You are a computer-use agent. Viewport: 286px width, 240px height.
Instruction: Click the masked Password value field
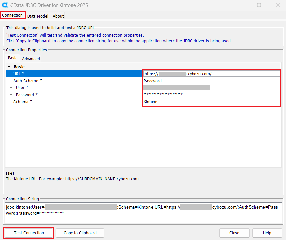tap(212, 94)
